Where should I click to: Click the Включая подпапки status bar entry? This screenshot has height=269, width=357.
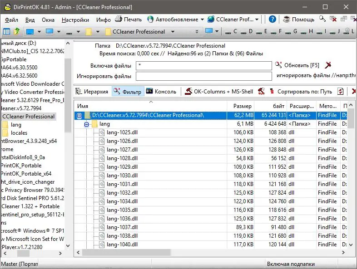tap(291, 264)
